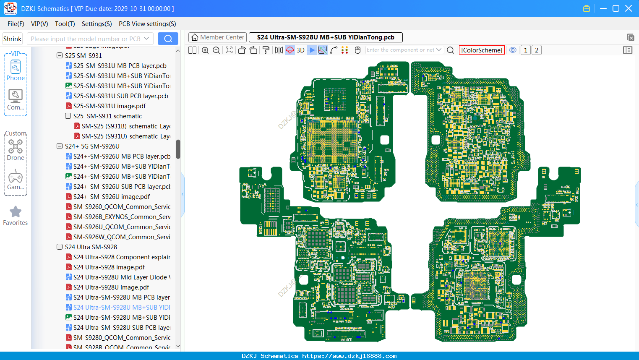
Task: Select the curved route tool
Action: [334, 50]
